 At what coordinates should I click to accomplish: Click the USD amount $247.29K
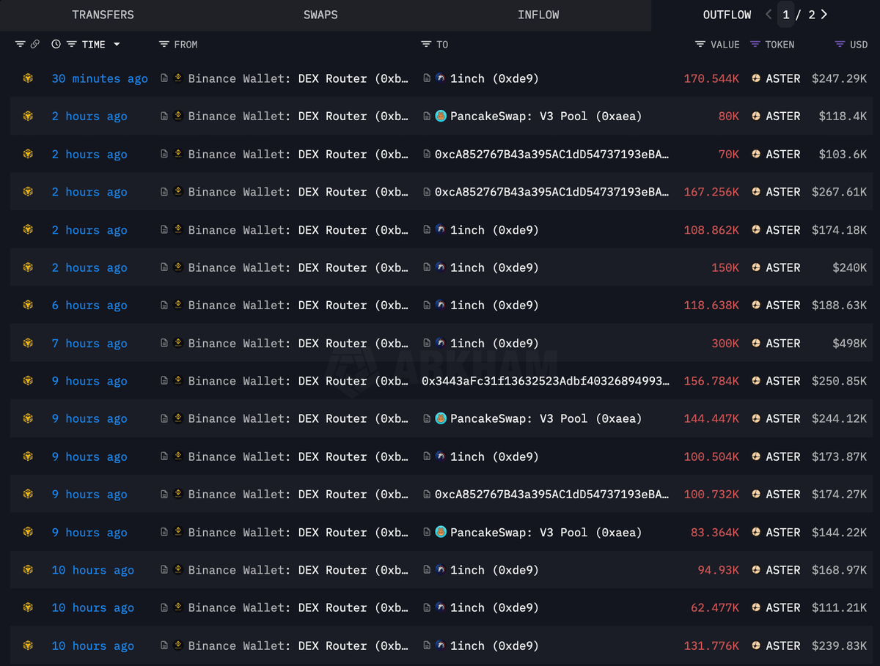(840, 78)
